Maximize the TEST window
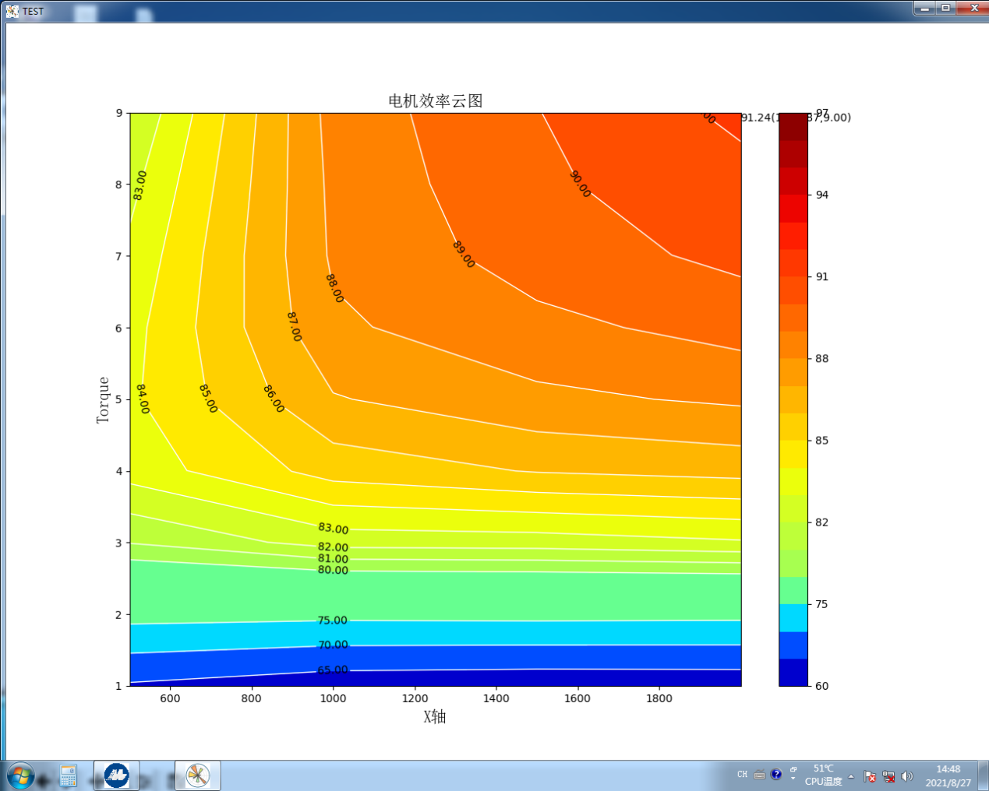 [x=945, y=8]
